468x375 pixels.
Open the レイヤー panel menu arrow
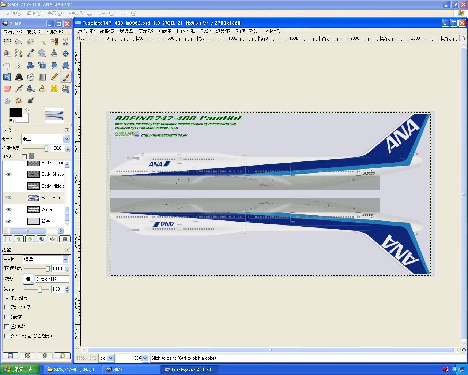(67, 130)
